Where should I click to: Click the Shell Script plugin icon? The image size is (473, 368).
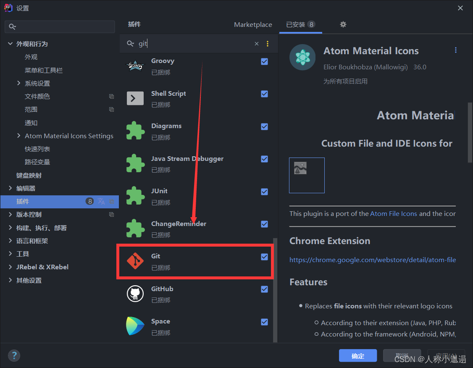pos(135,98)
